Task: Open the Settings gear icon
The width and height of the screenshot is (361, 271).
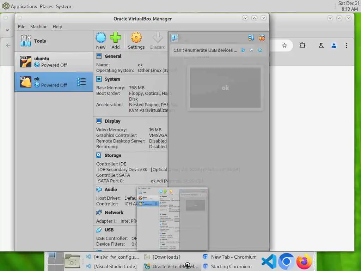Action: pos(136,37)
